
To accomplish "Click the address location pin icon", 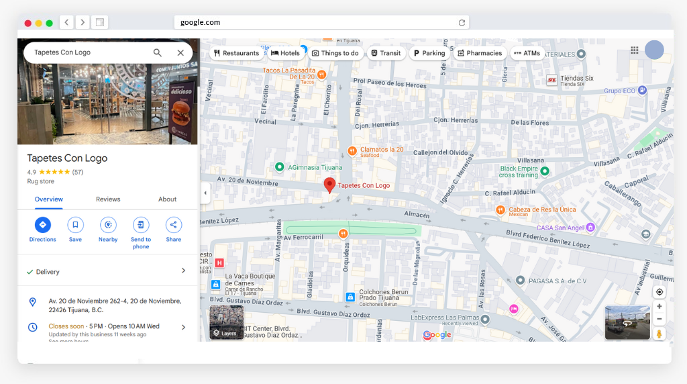I will click(x=32, y=302).
